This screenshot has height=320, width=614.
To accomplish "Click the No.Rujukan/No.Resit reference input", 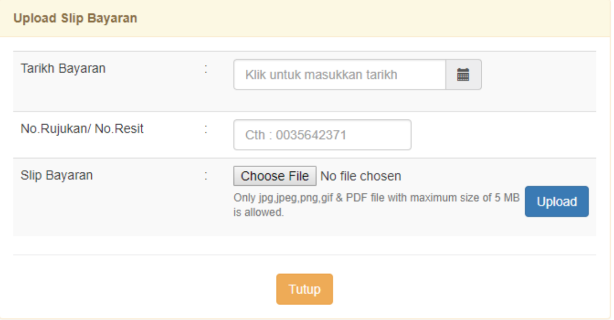I will pyautogui.click(x=322, y=135).
